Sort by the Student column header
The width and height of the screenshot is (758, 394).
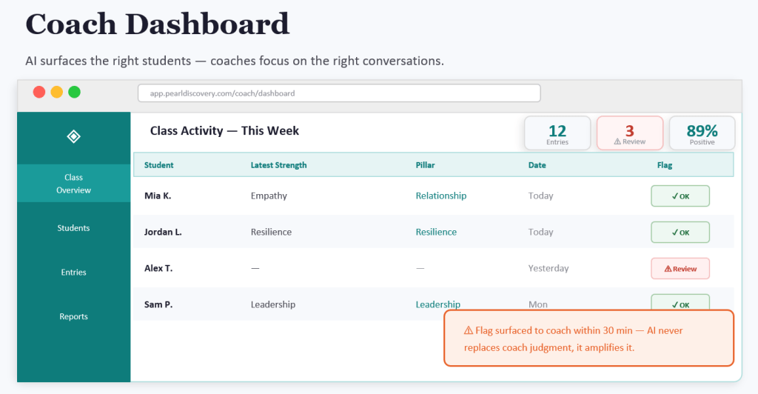(159, 165)
